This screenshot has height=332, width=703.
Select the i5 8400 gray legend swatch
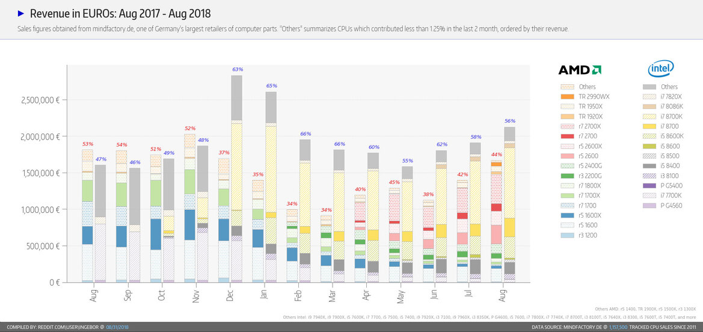649,165
